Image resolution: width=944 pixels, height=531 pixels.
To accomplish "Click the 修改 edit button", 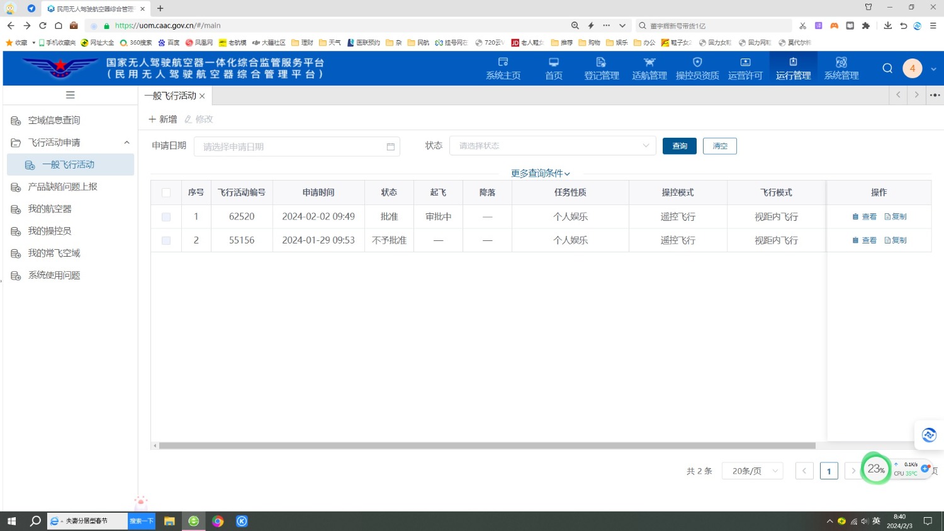I will click(x=199, y=119).
